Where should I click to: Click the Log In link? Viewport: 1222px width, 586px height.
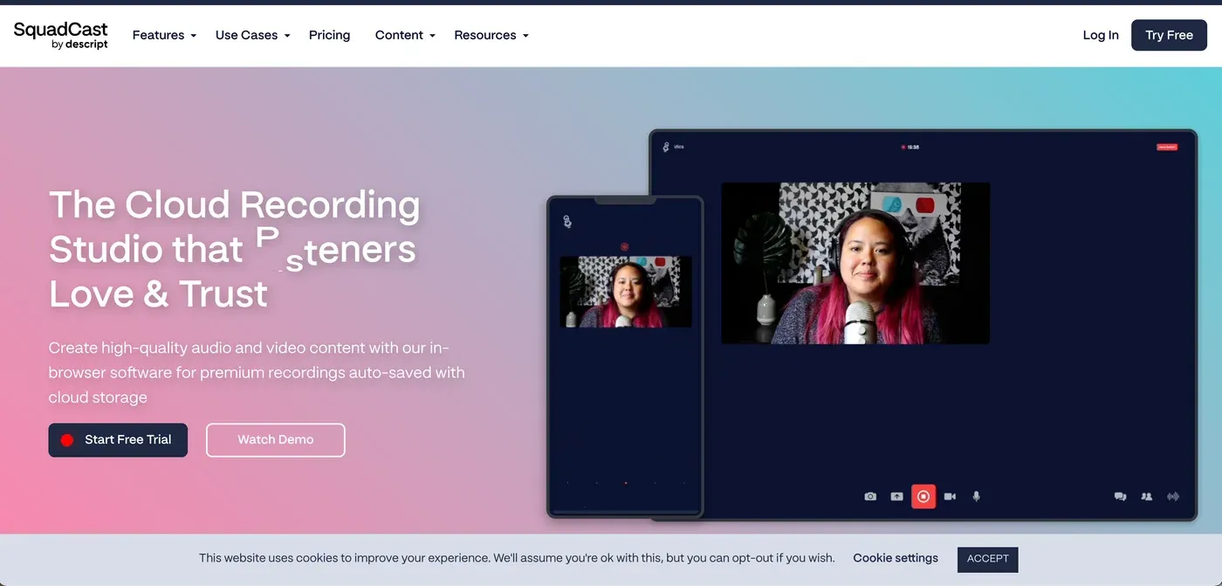[x=1101, y=35]
